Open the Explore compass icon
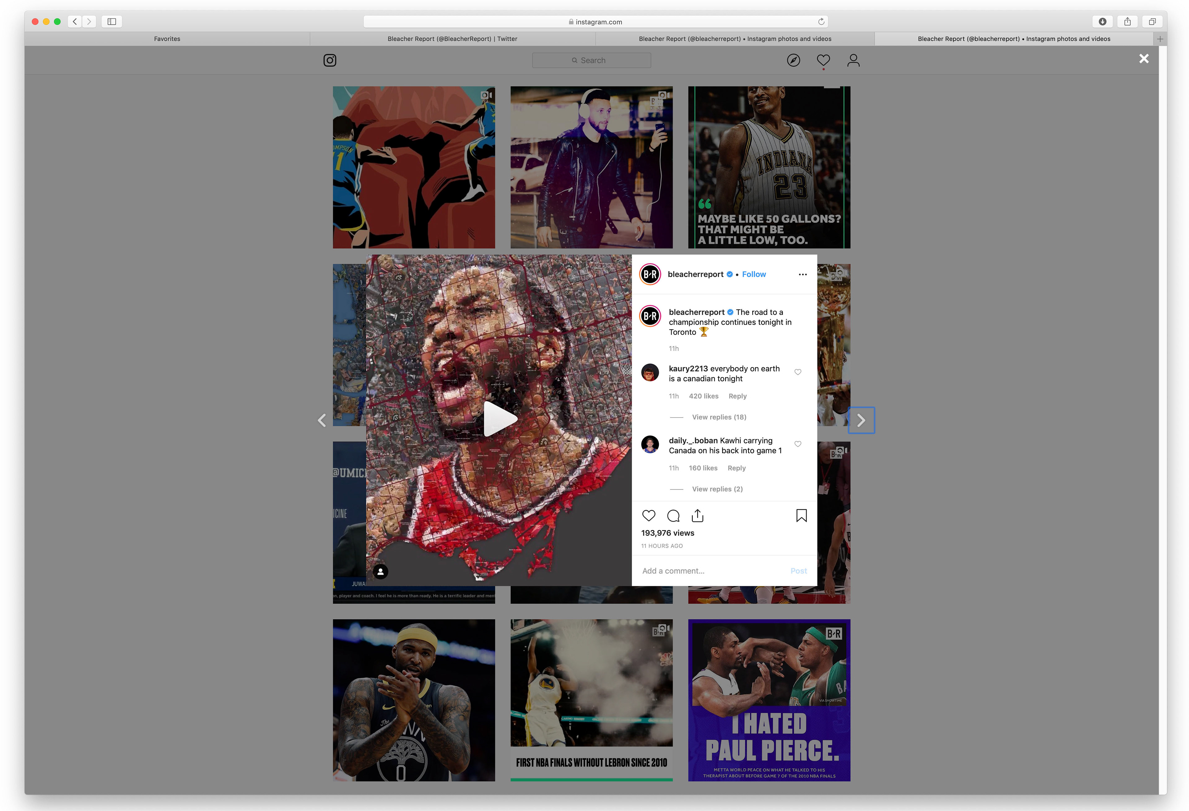1189x811 pixels. [x=794, y=60]
